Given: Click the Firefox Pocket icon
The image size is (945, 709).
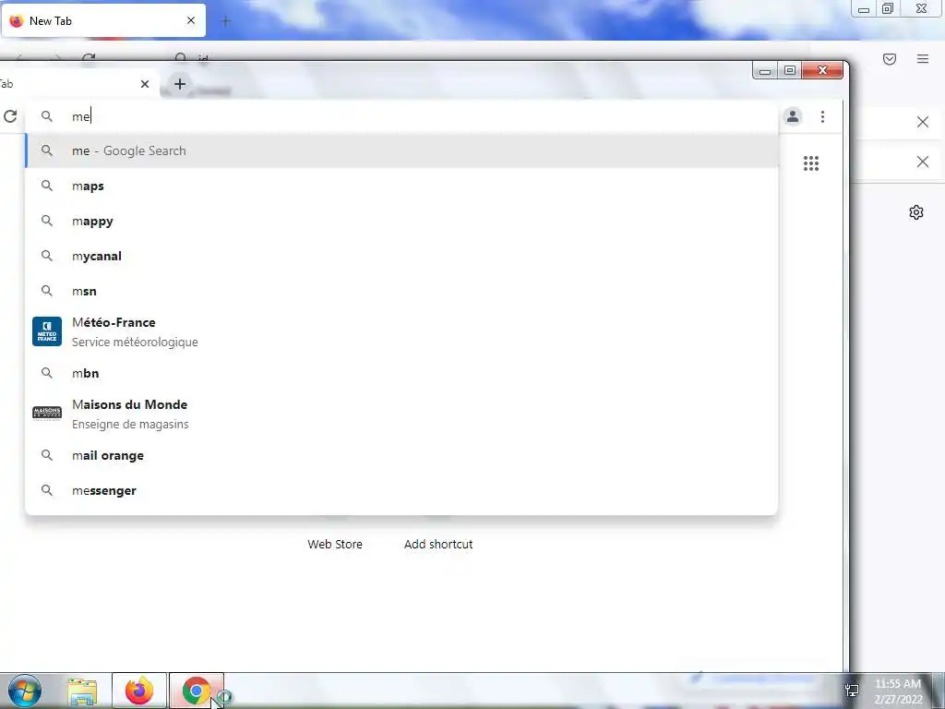Looking at the screenshot, I should (890, 58).
